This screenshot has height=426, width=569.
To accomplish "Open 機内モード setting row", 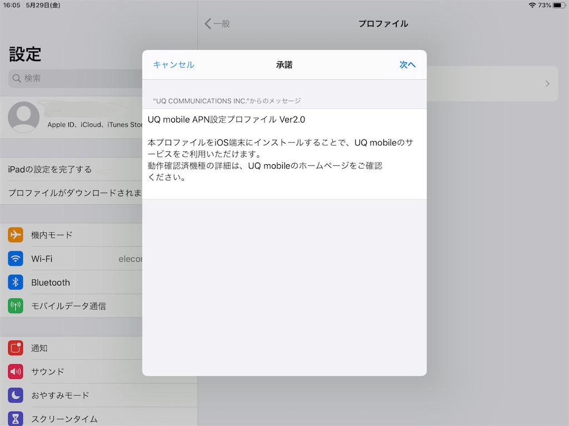I will [71, 235].
